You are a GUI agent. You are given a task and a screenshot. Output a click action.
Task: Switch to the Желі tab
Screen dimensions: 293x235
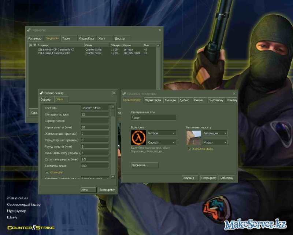tap(105, 39)
